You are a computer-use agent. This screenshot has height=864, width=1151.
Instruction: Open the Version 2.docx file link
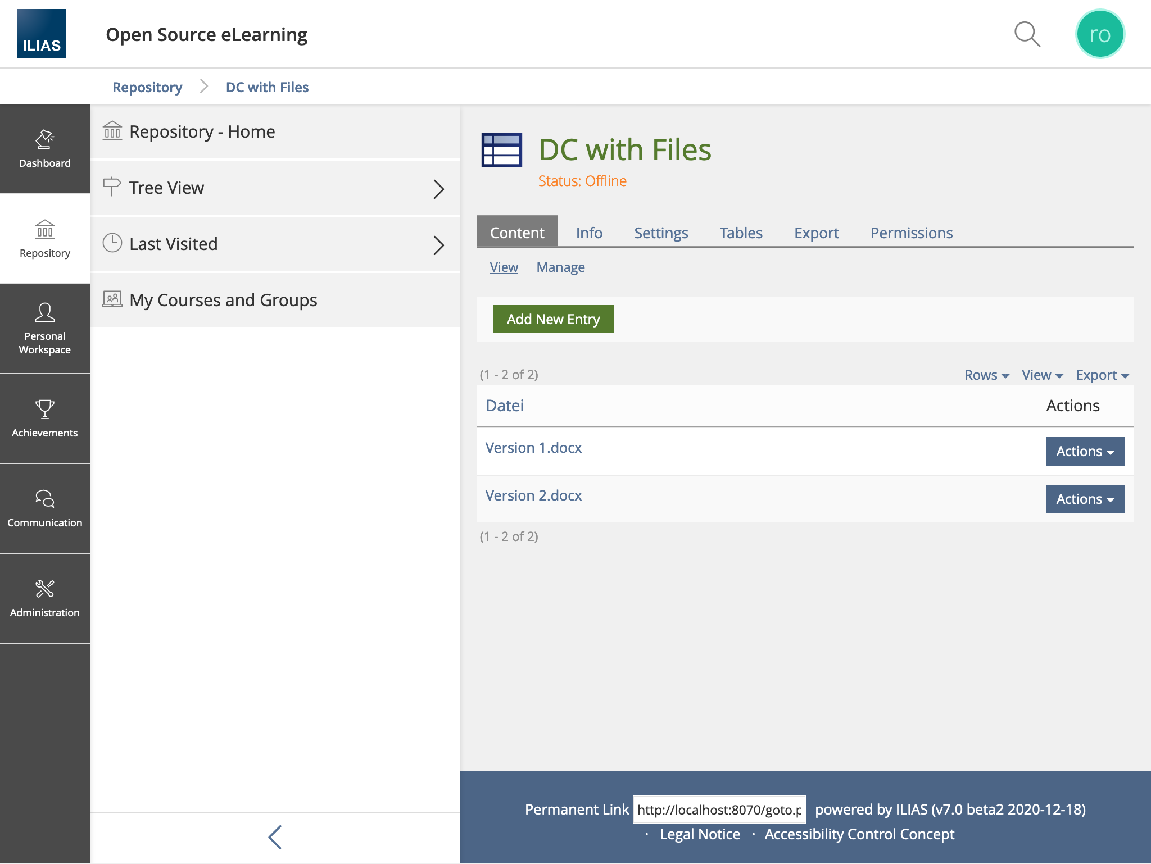pyautogui.click(x=533, y=495)
